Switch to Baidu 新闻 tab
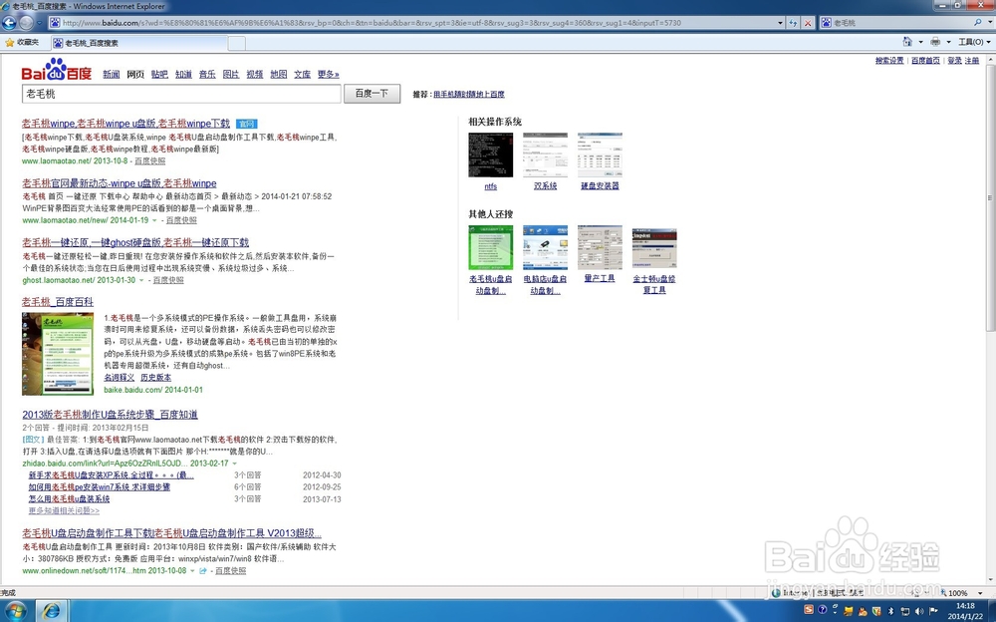This screenshot has width=996, height=622. point(112,75)
